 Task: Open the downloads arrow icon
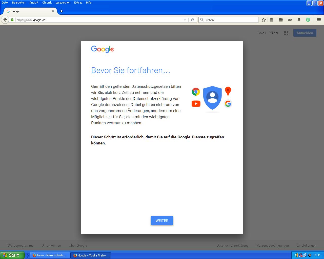(x=299, y=20)
